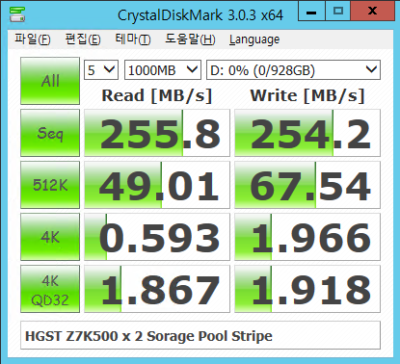Expand the drive selector showing D: 0% (0/928GB)

[x=293, y=69]
